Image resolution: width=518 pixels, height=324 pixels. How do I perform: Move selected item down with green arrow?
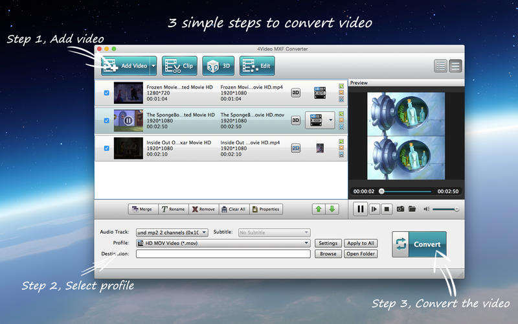point(332,209)
